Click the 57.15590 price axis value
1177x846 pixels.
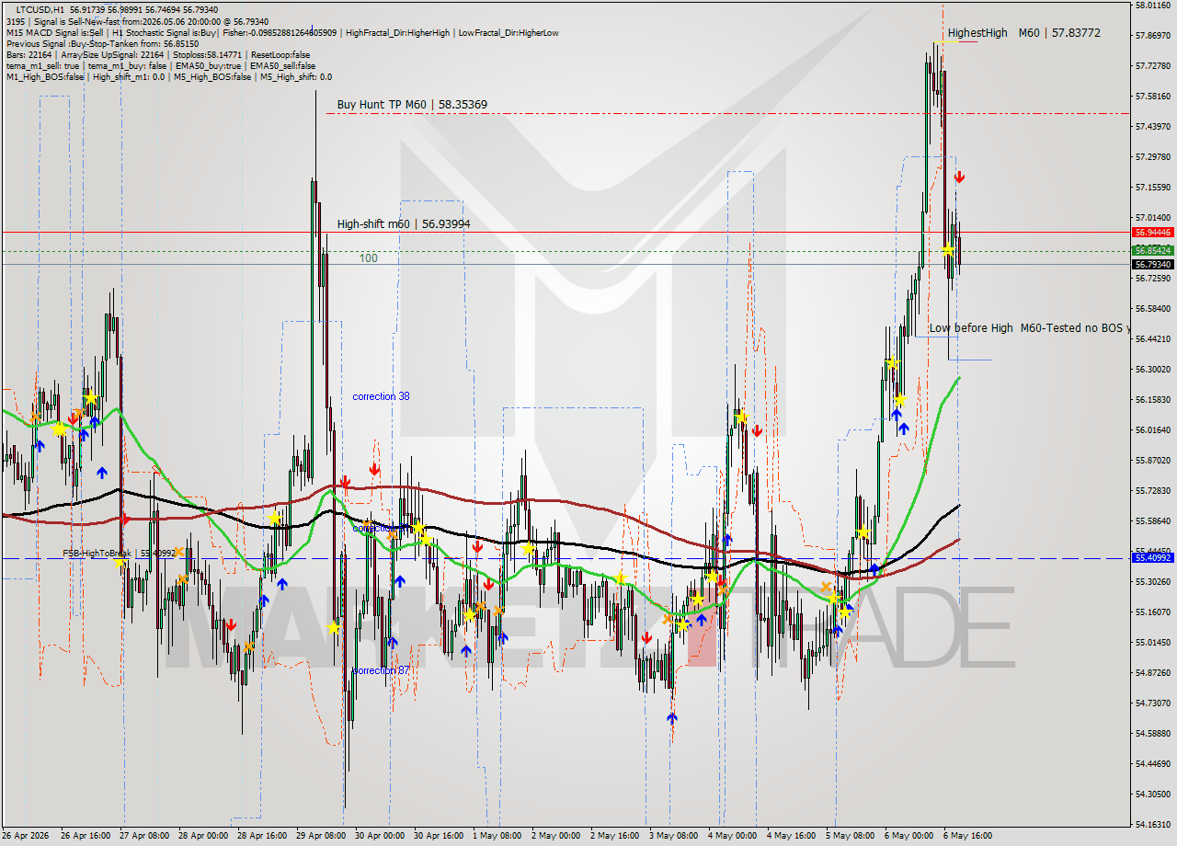pyautogui.click(x=1152, y=188)
